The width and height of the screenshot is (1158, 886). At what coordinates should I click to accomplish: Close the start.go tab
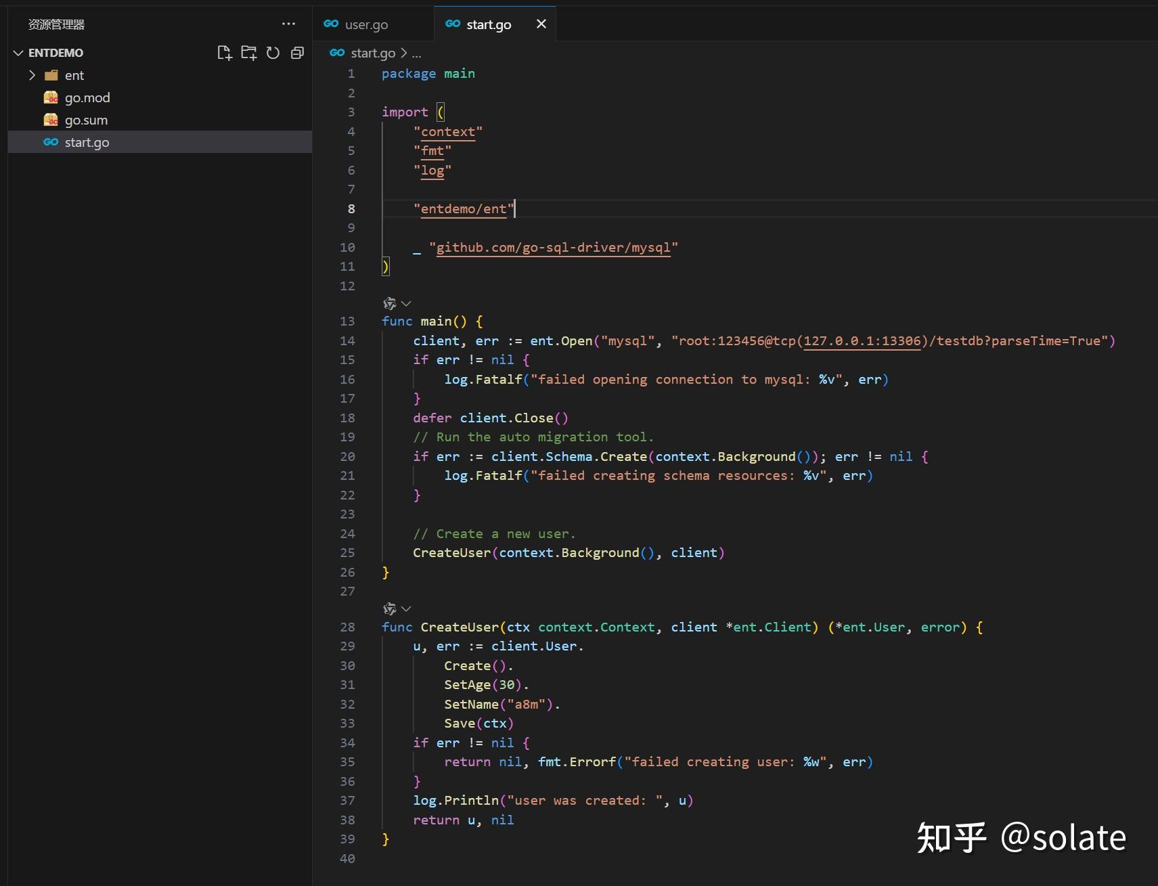tap(541, 24)
